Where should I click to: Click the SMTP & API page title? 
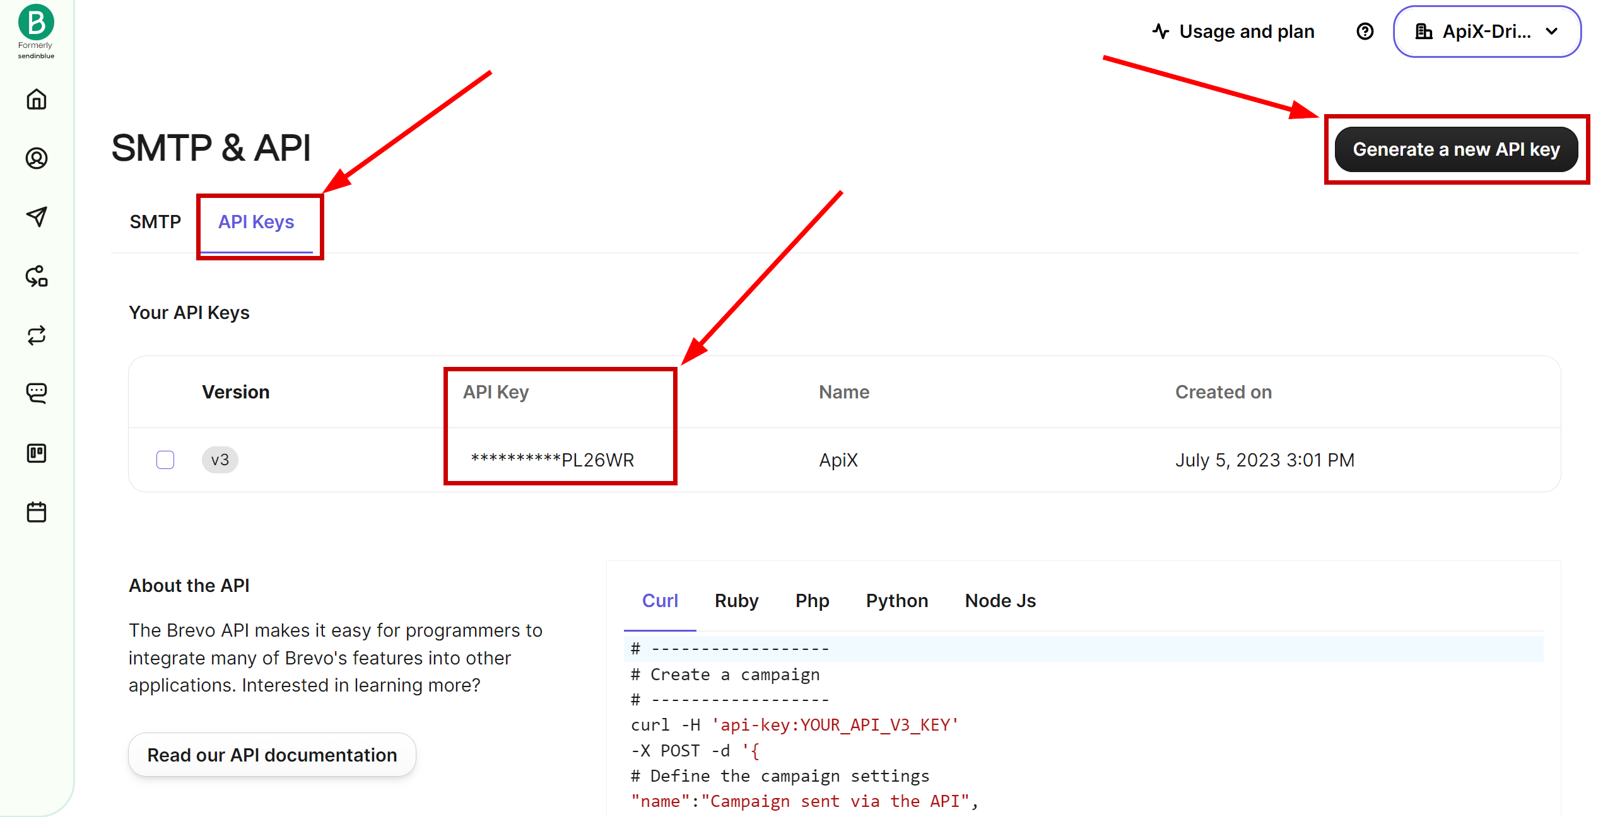point(211,148)
